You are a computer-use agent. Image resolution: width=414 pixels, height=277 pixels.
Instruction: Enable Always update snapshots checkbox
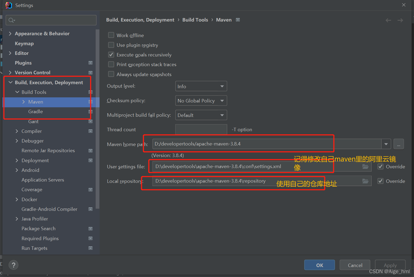pos(111,74)
